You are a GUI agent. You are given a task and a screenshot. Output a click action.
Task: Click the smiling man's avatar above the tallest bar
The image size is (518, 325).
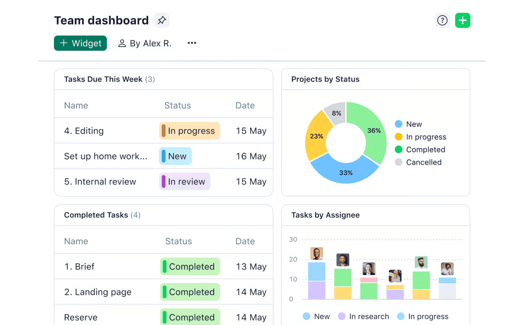pyautogui.click(x=317, y=254)
